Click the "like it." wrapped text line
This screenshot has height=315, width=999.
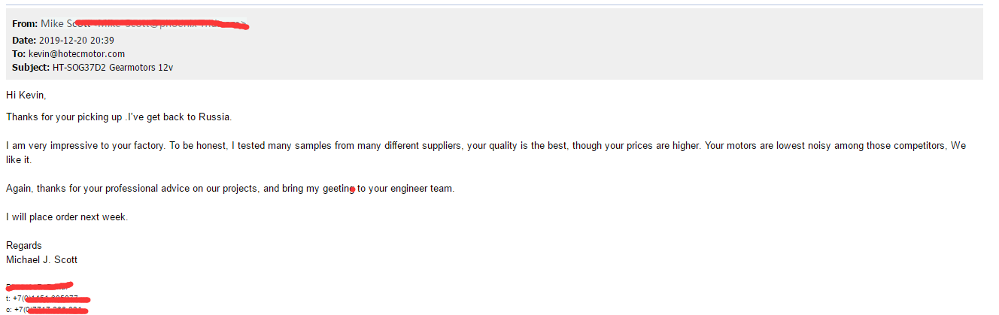(x=20, y=160)
